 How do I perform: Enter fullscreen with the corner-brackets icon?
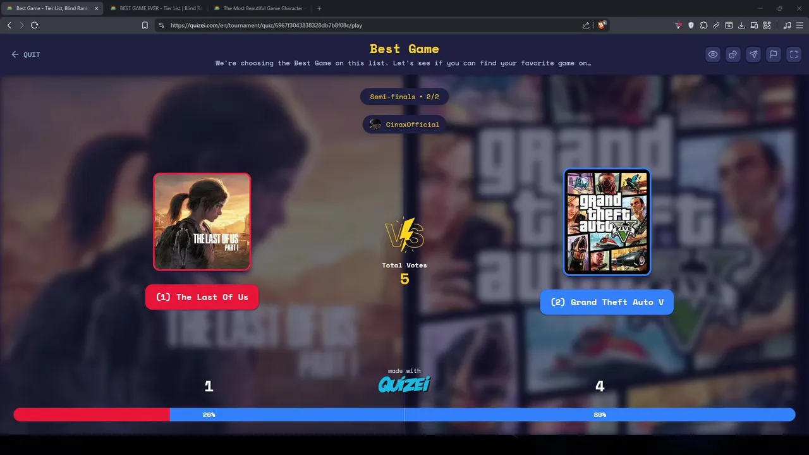pos(794,54)
